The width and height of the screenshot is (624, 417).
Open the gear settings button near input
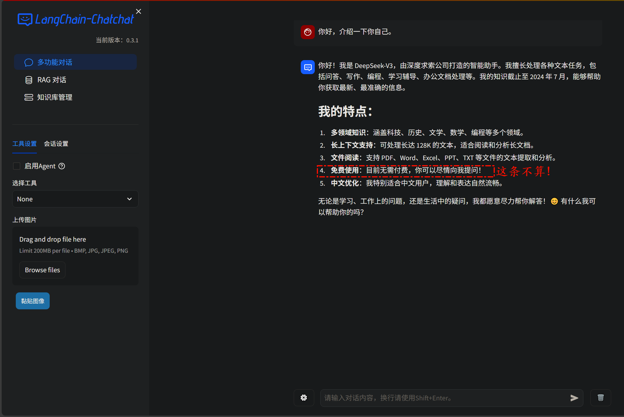click(304, 398)
